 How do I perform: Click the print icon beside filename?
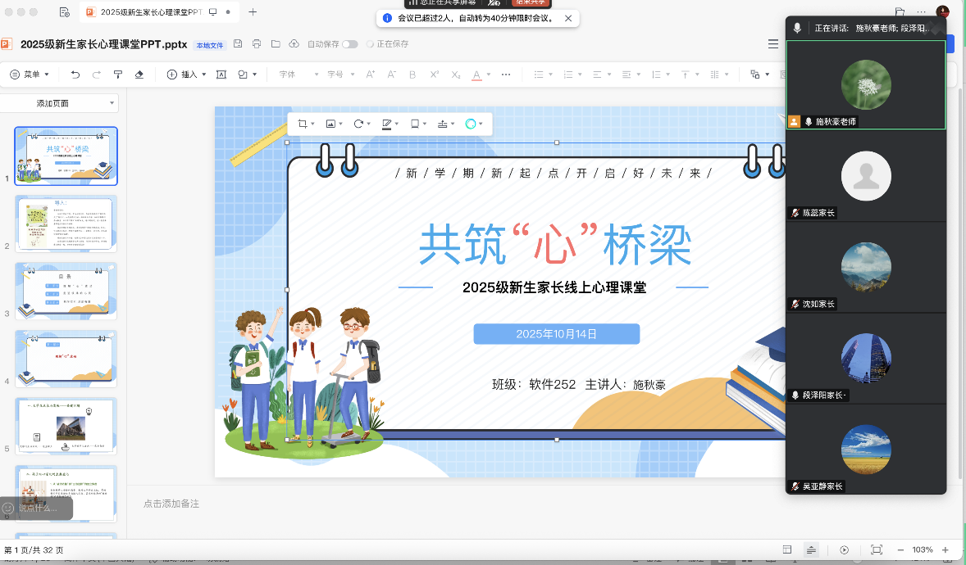tap(257, 44)
